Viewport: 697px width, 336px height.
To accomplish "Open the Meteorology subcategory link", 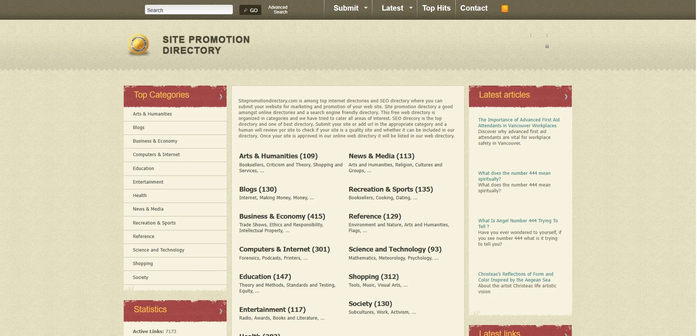I will [392, 258].
